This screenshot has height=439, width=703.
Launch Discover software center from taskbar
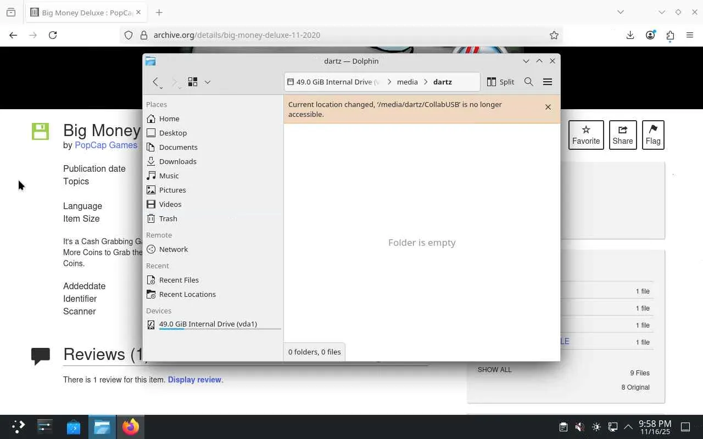pyautogui.click(x=74, y=427)
